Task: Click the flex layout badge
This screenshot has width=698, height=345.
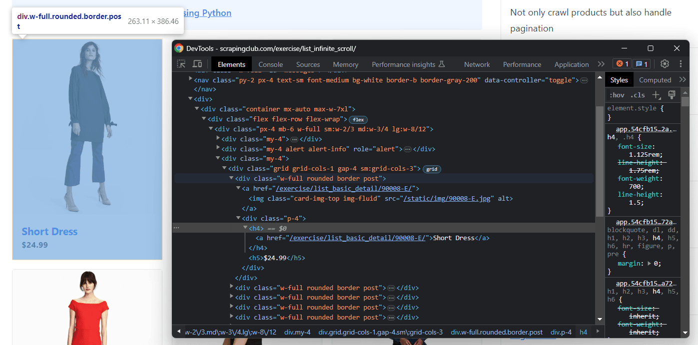Action: point(358,119)
